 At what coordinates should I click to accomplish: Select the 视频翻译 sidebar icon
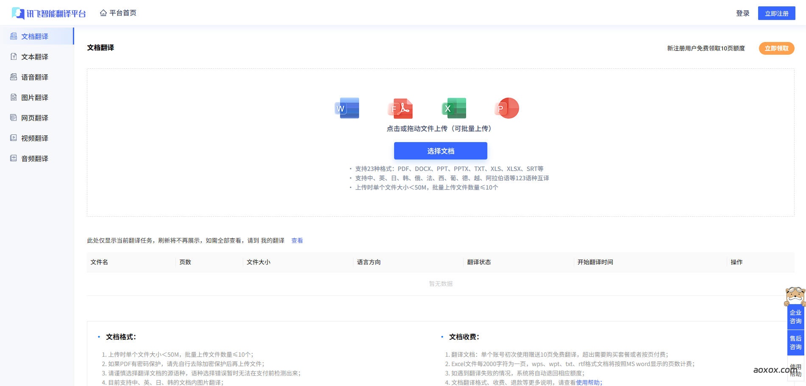point(13,138)
